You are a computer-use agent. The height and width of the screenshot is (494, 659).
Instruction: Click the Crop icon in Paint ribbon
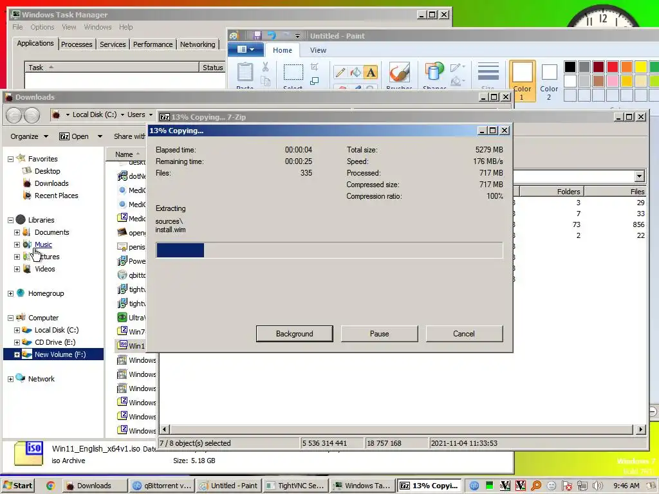(314, 67)
